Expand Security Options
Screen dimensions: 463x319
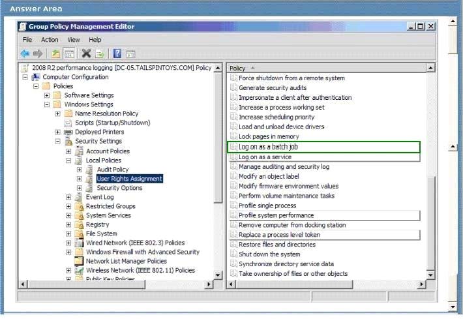point(80,188)
